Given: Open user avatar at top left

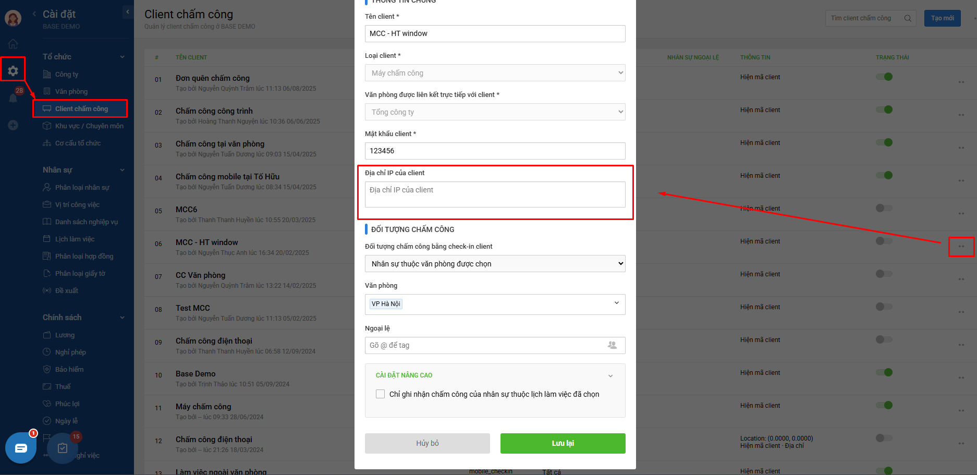Looking at the screenshot, I should pos(13,18).
